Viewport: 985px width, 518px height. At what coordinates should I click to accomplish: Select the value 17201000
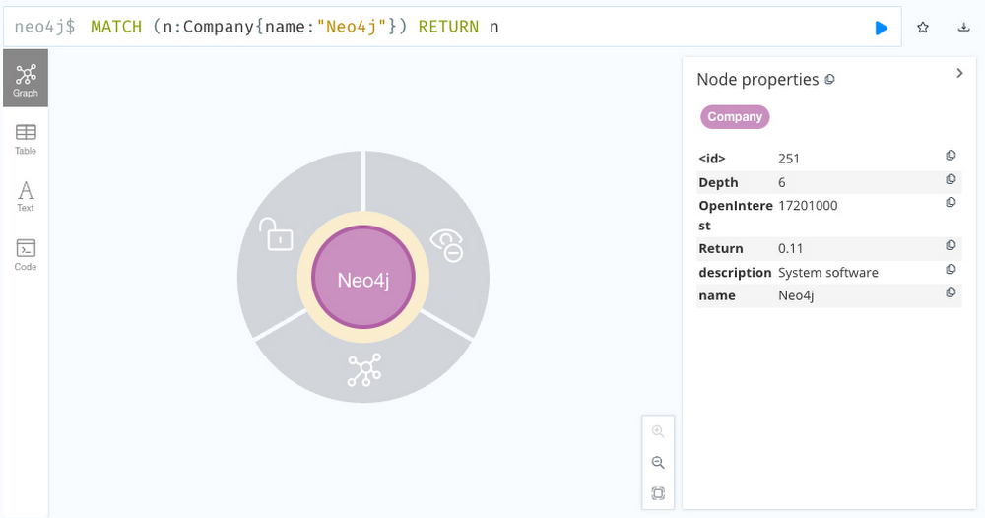[808, 206]
